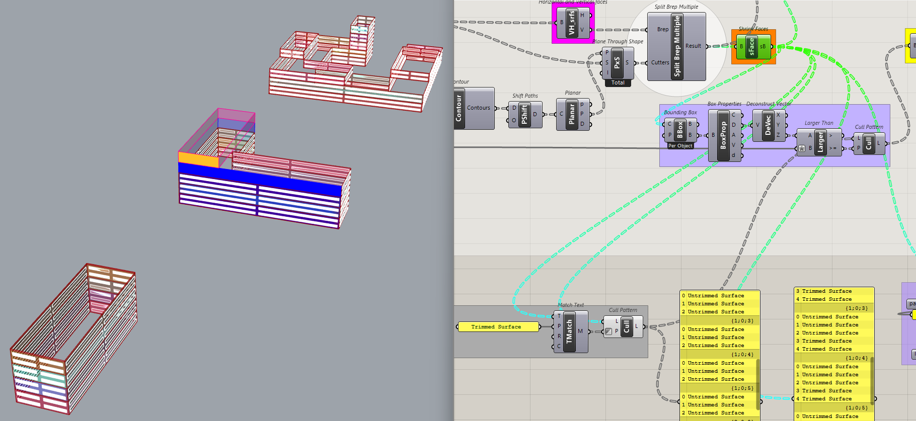
Task: Click the C input of TMatch
Action: (559, 347)
